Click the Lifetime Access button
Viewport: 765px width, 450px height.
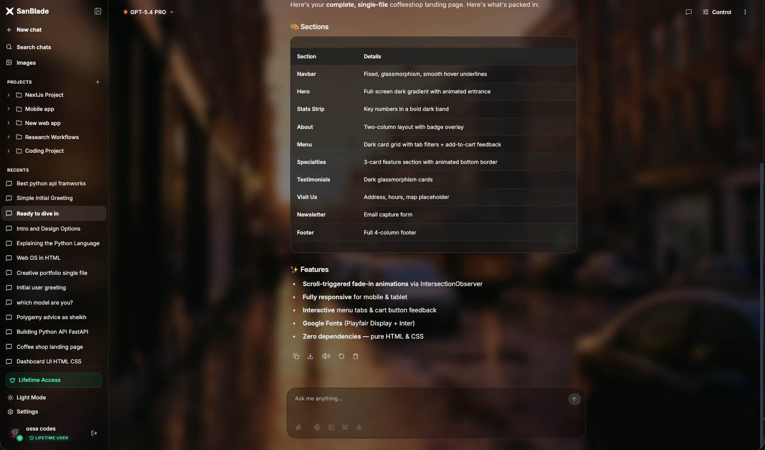(54, 380)
